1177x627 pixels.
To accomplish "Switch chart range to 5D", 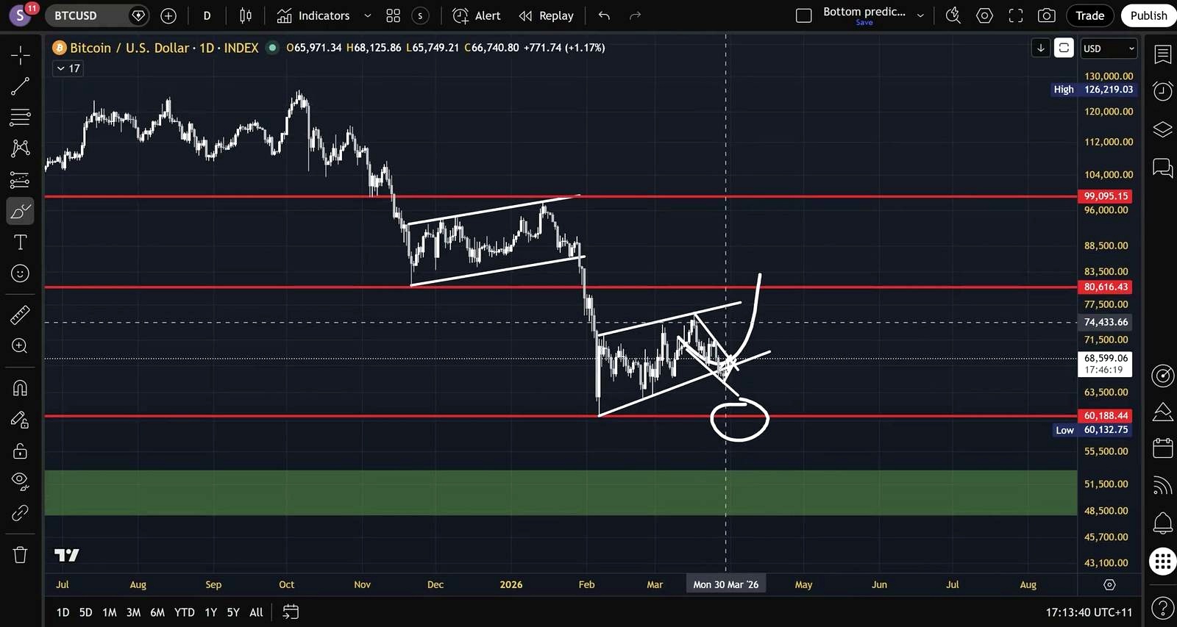I will pos(85,612).
